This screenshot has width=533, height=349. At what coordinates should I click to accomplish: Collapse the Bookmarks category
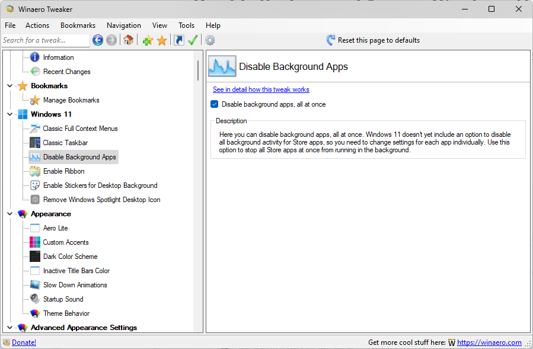(x=9, y=85)
